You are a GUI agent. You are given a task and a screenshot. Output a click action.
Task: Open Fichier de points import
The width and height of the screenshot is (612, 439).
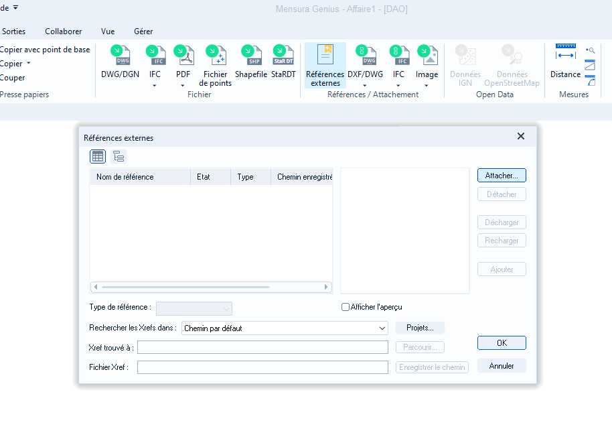point(215,55)
